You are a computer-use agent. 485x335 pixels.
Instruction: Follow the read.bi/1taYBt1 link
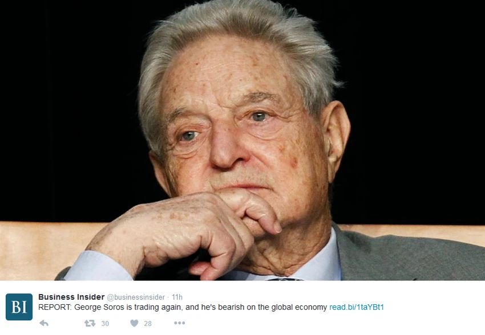[x=356, y=307]
